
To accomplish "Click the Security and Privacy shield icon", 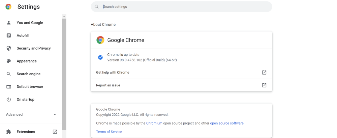I will click(9, 48).
